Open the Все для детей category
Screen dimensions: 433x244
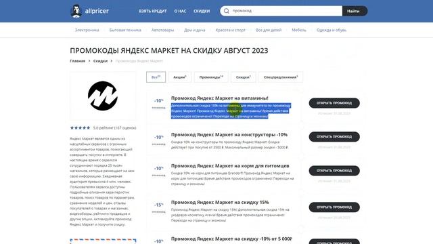pyautogui.click(x=269, y=30)
